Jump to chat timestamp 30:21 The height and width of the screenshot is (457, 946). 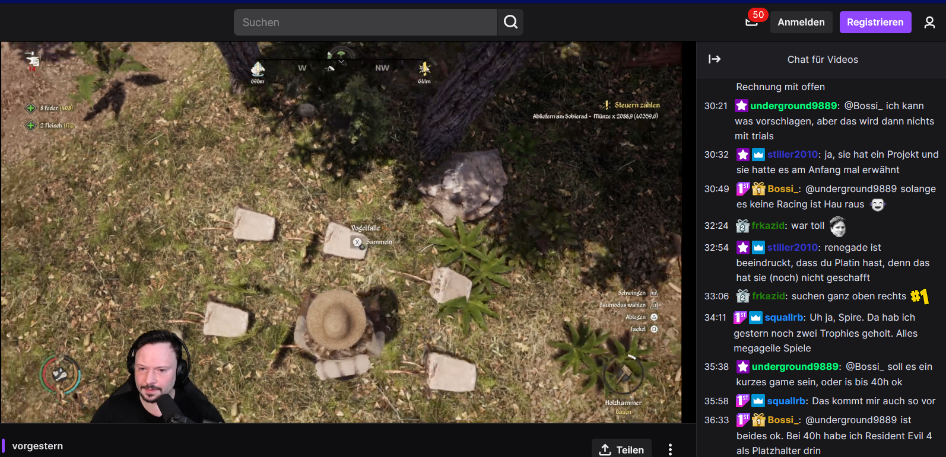tap(716, 106)
